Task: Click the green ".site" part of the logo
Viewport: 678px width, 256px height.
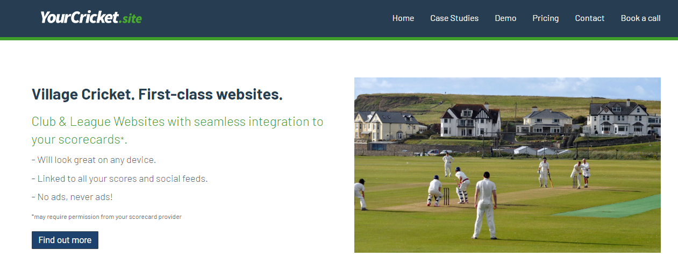Action: click(131, 19)
